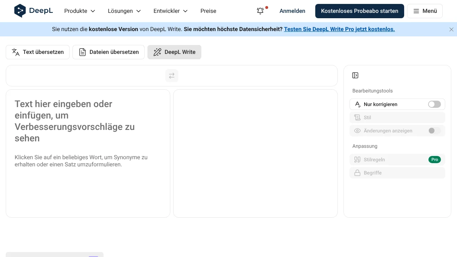Viewport: 457px width, 257px height.
Task: Switch to Dateien übersetzen tab
Action: pos(109,52)
